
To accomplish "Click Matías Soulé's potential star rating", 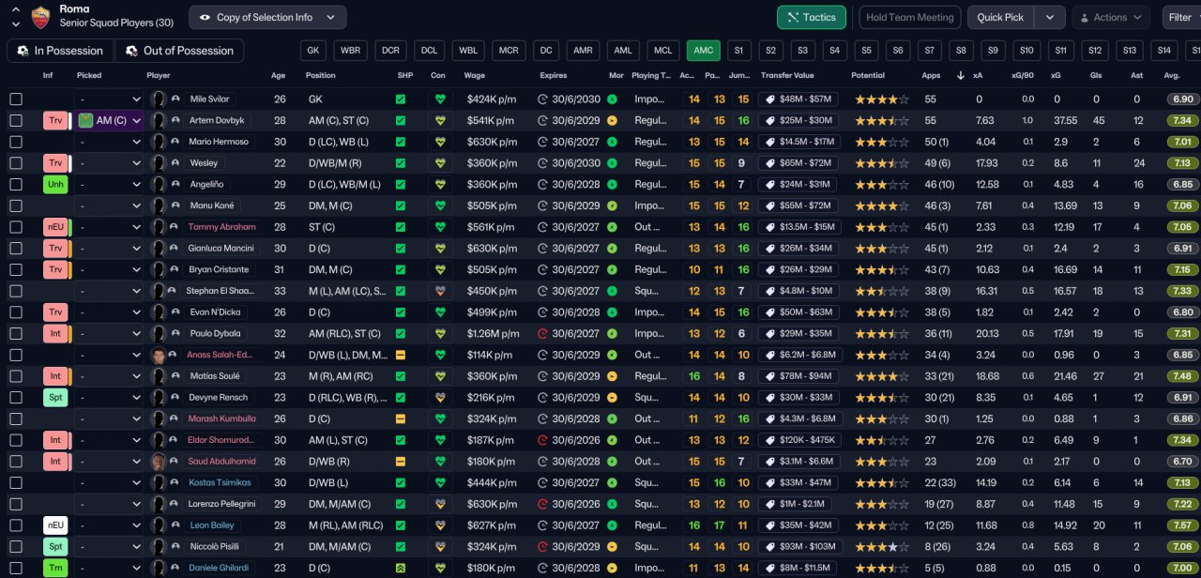I will (880, 376).
